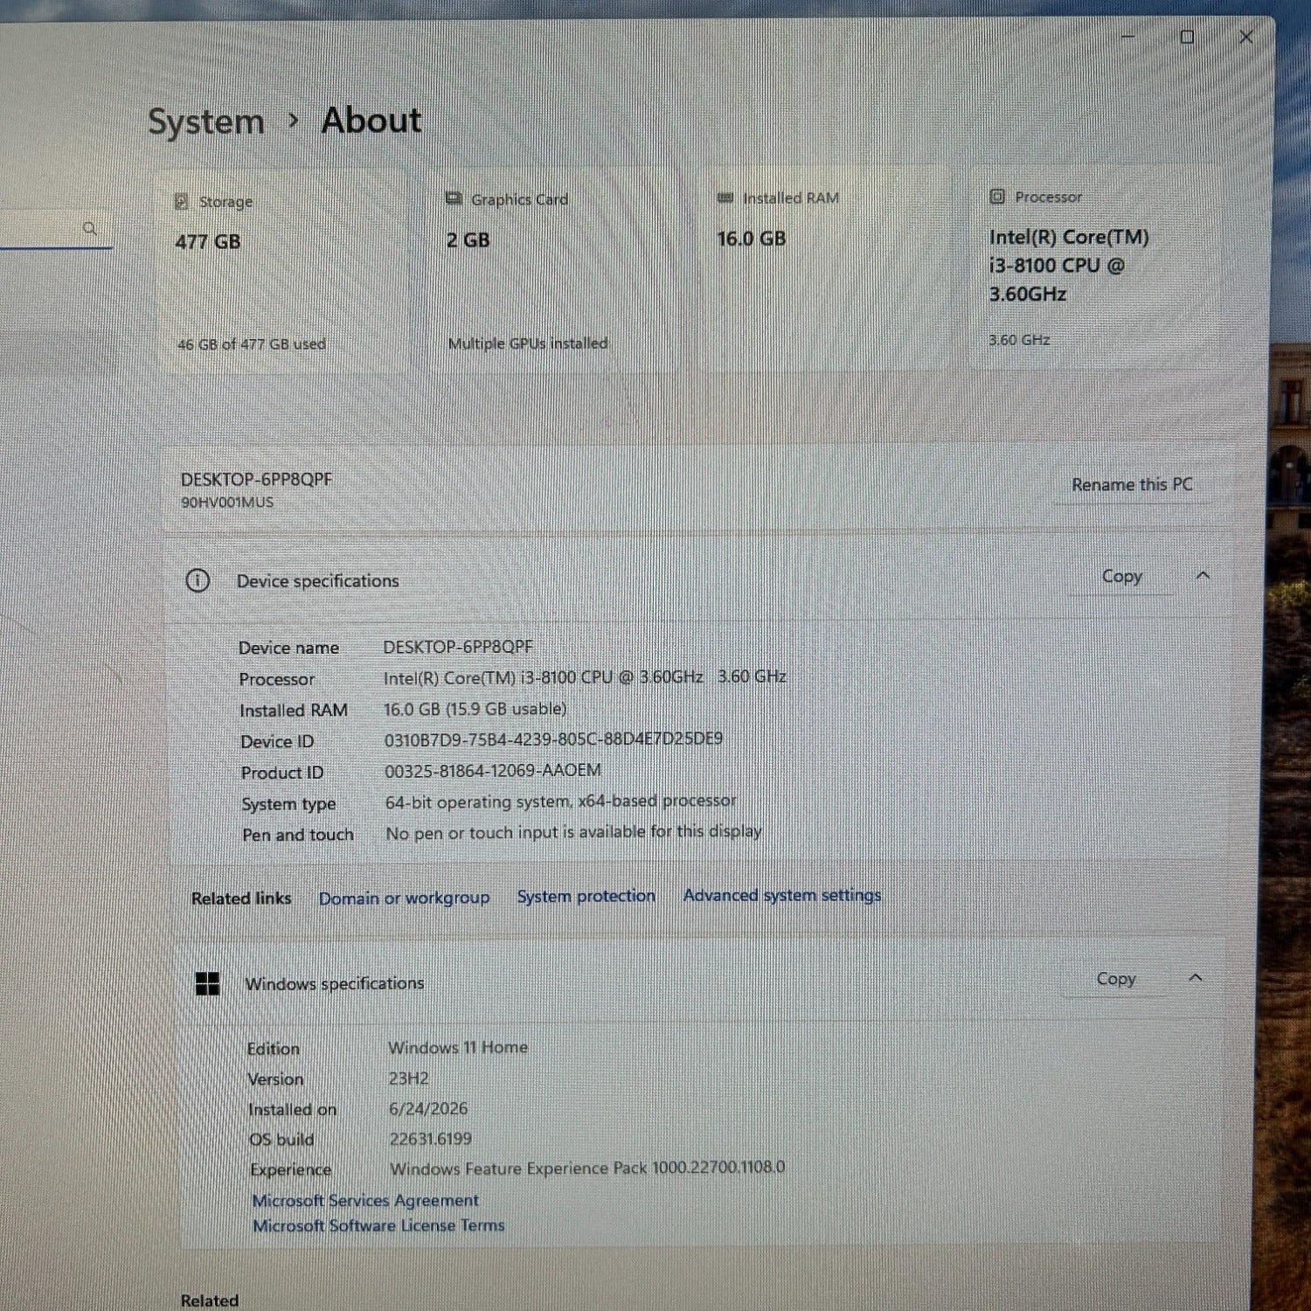Open Microsoft Services Agreement link
This screenshot has height=1311, width=1311.
pyautogui.click(x=365, y=1200)
